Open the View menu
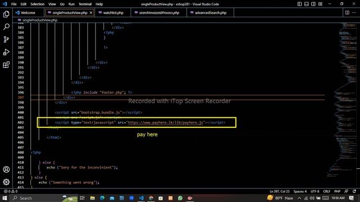 (52, 4)
